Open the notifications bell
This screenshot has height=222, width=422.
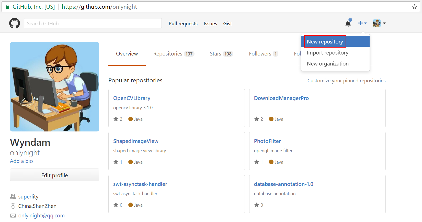pos(348,23)
